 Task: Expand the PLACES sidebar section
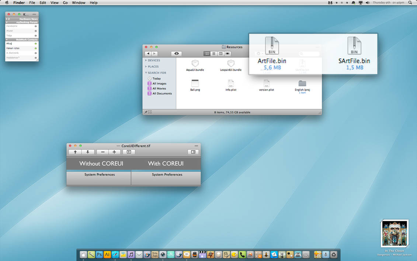point(146,66)
